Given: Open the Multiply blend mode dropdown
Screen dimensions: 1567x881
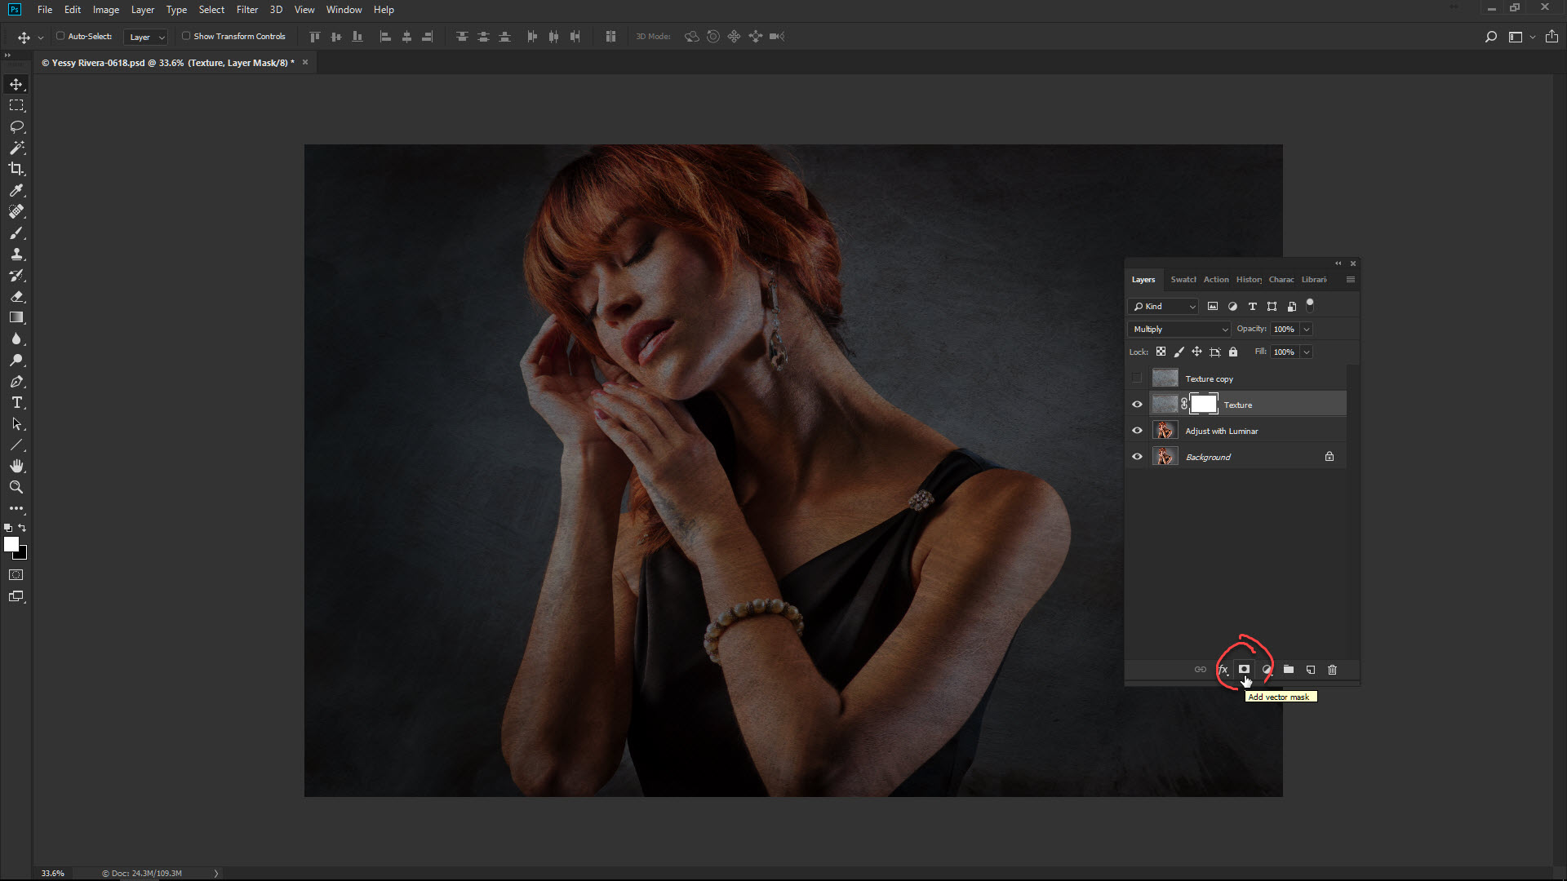Looking at the screenshot, I should (1179, 329).
